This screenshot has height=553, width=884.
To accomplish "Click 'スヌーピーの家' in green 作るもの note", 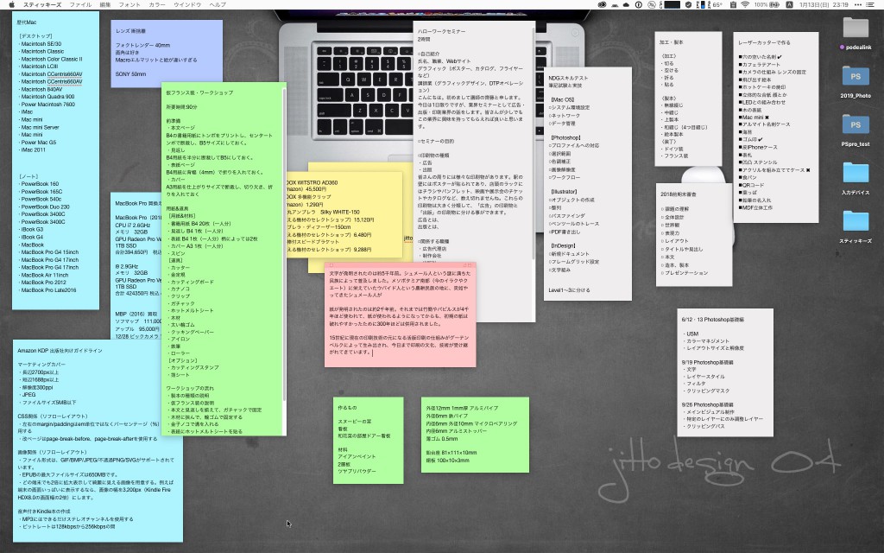I will (x=355, y=422).
